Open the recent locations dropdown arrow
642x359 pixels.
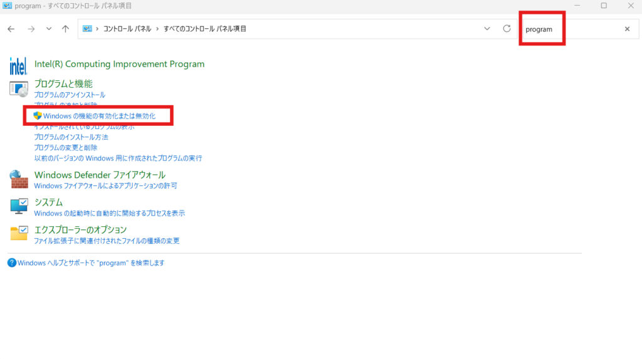coord(49,29)
